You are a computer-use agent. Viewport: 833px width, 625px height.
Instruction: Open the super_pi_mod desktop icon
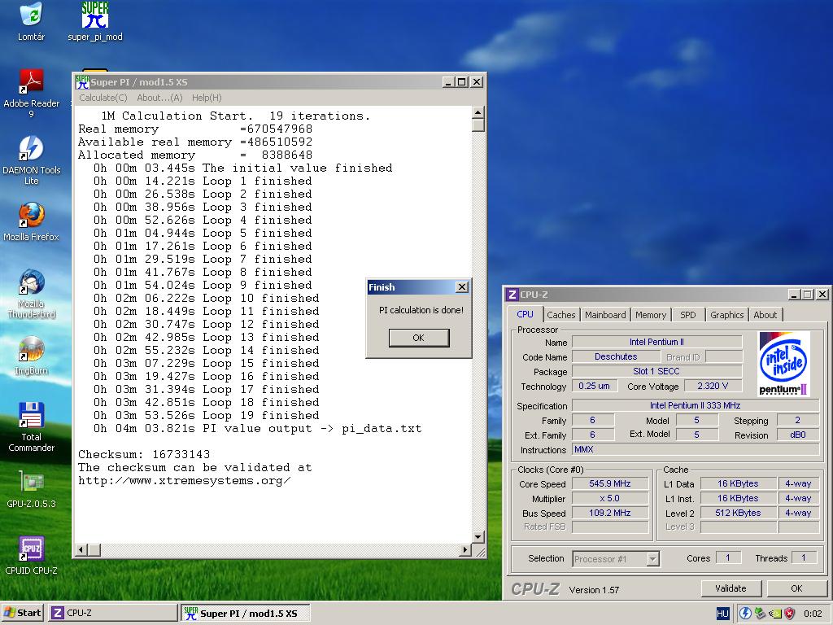(95, 16)
